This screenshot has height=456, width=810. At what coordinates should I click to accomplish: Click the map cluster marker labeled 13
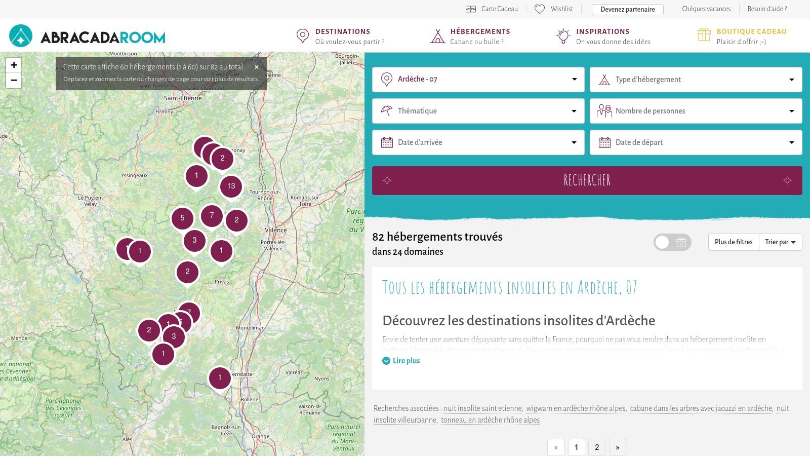[231, 186]
